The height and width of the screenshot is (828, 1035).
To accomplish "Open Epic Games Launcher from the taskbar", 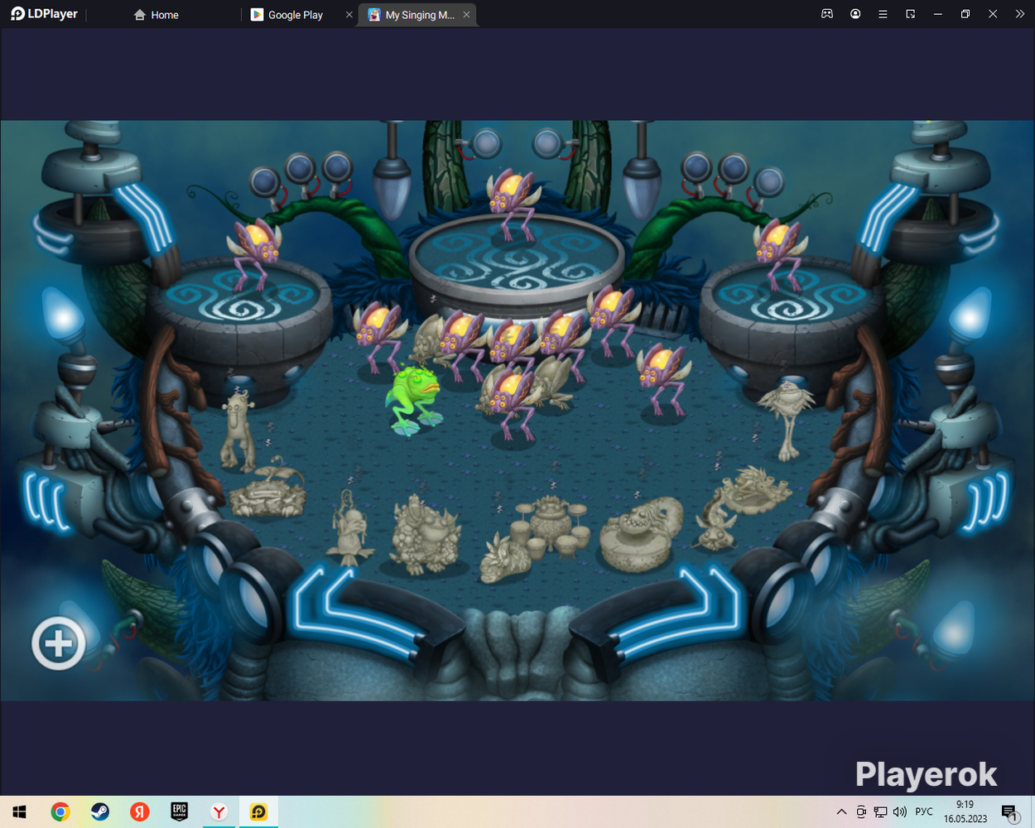I will click(179, 812).
